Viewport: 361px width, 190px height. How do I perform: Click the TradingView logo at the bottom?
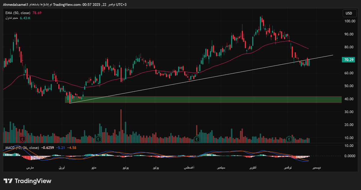27,181
